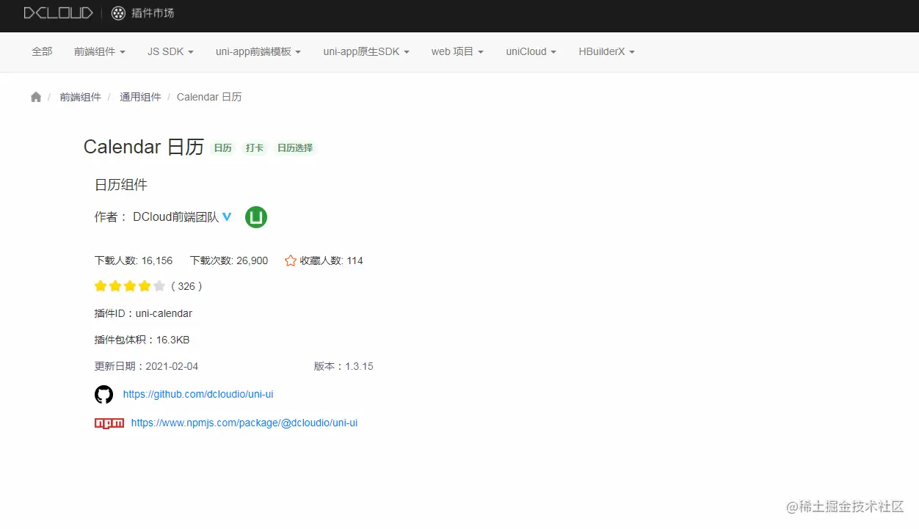Expand the web 项目 dropdown
Screen dimensions: 919x529
click(x=457, y=51)
